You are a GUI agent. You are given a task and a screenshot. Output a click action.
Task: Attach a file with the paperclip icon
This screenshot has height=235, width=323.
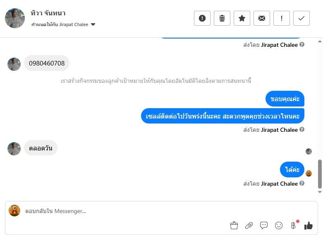click(x=249, y=225)
